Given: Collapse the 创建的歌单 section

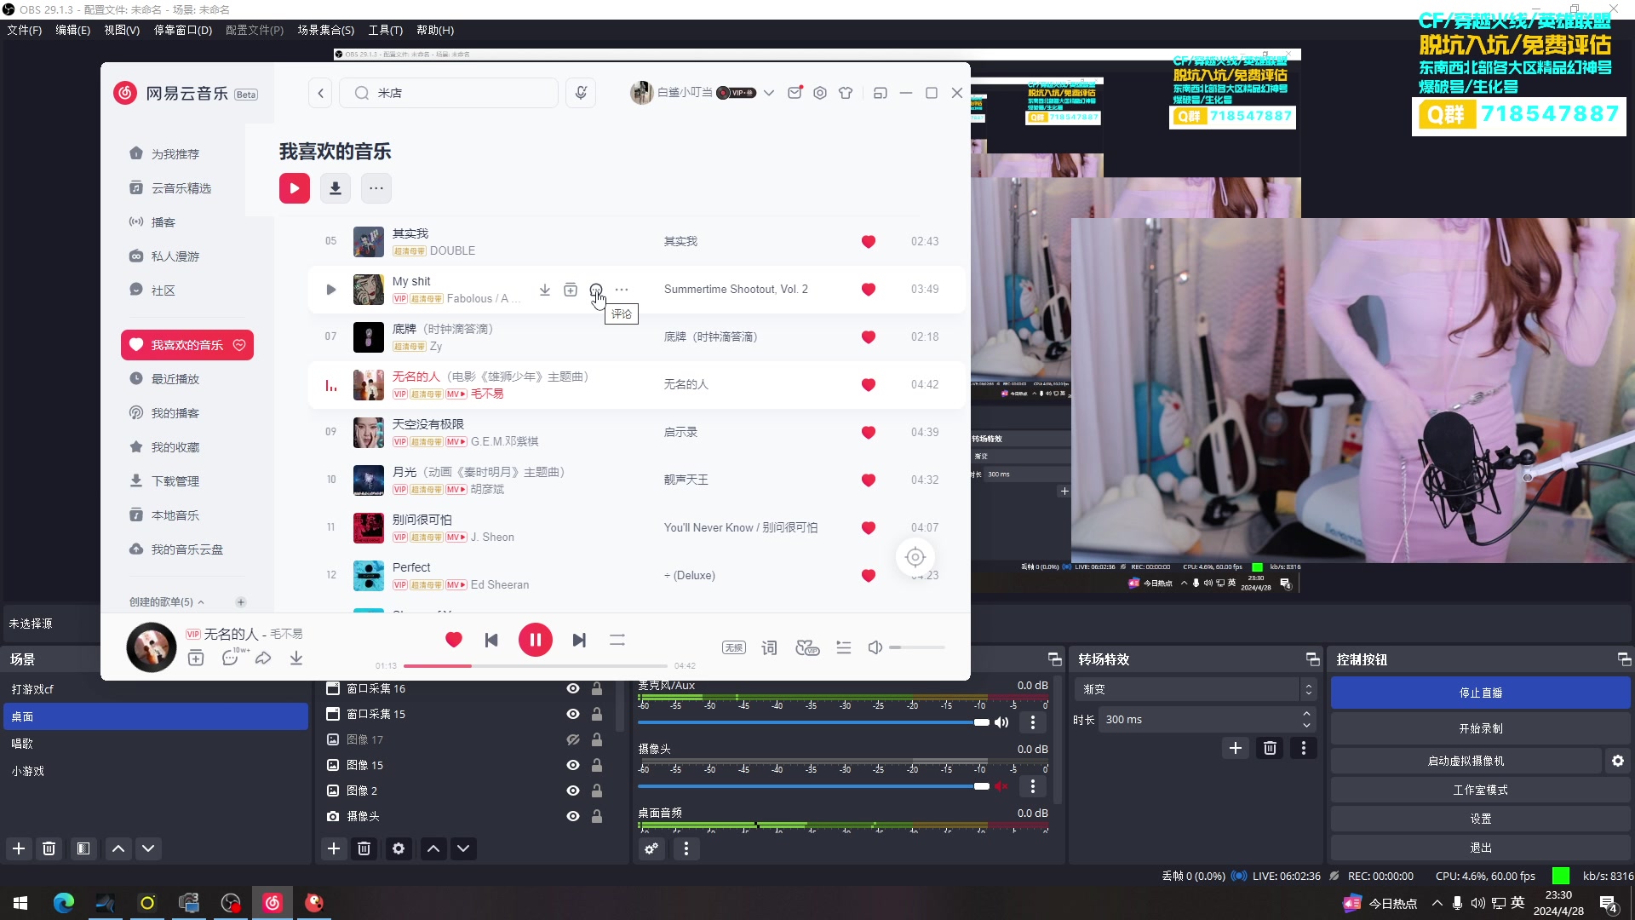Looking at the screenshot, I should coord(201,602).
